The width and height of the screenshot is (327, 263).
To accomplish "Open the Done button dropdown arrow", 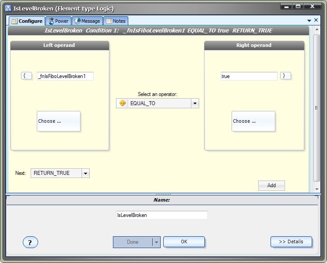I will [156, 242].
